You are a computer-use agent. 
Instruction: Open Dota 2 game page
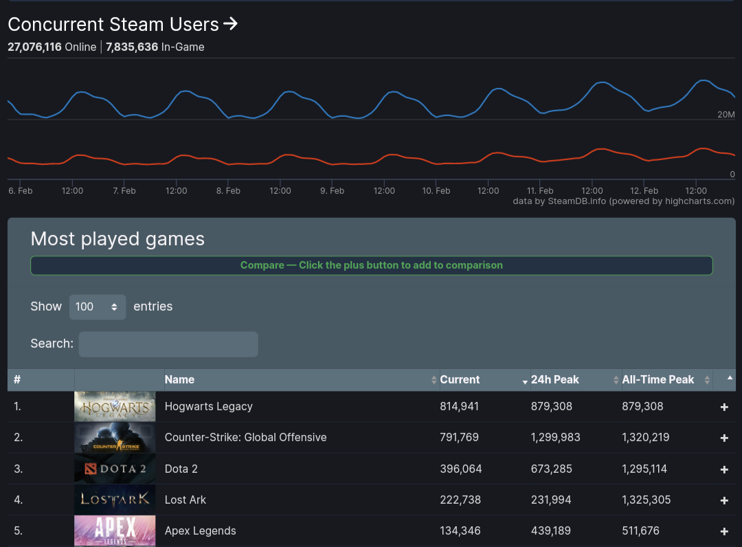181,469
